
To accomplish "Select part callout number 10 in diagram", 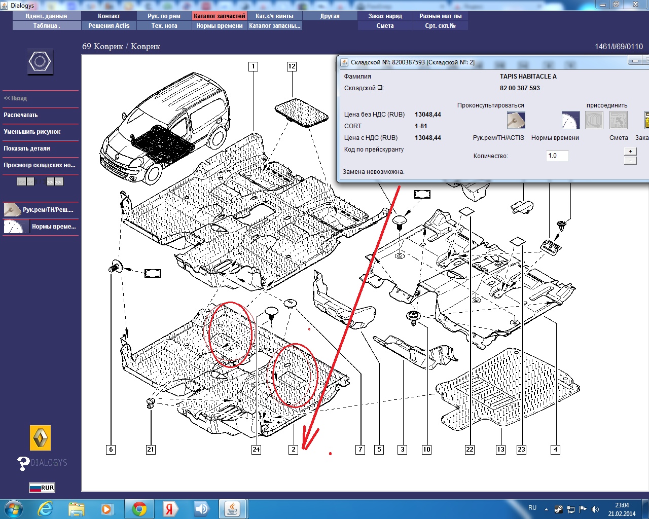I will (426, 450).
